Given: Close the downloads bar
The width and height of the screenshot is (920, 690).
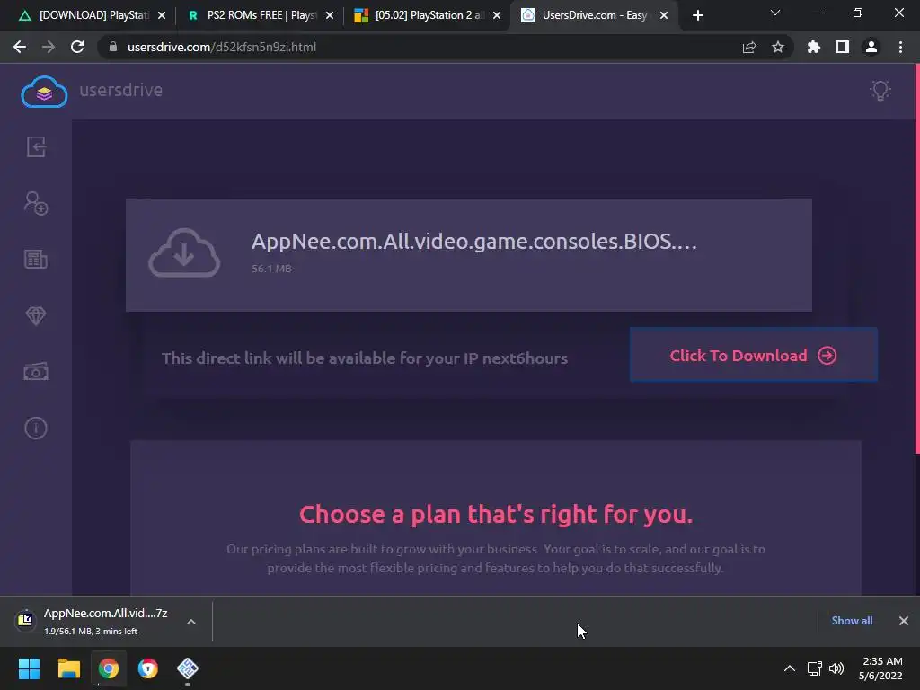Looking at the screenshot, I should (904, 621).
